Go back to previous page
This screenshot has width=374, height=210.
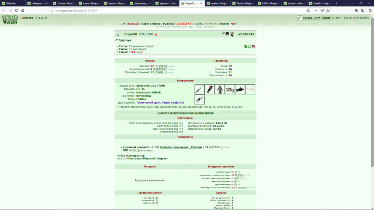(x=4, y=10)
